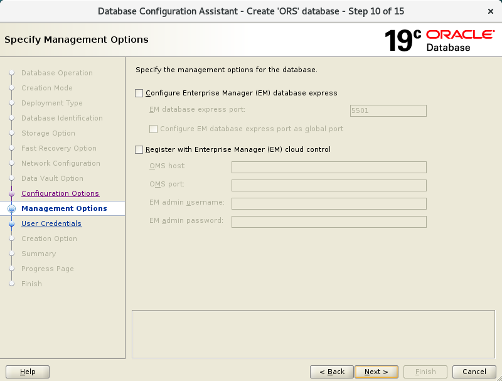
Task: Click the Progress Page step label
Action: [48, 269]
